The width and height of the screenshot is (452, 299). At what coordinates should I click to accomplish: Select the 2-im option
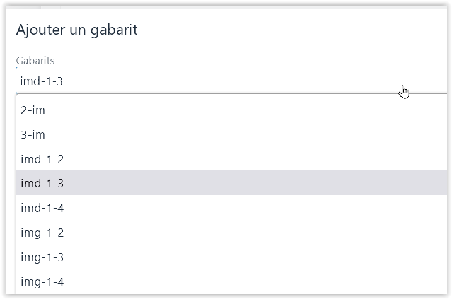[x=231, y=110]
